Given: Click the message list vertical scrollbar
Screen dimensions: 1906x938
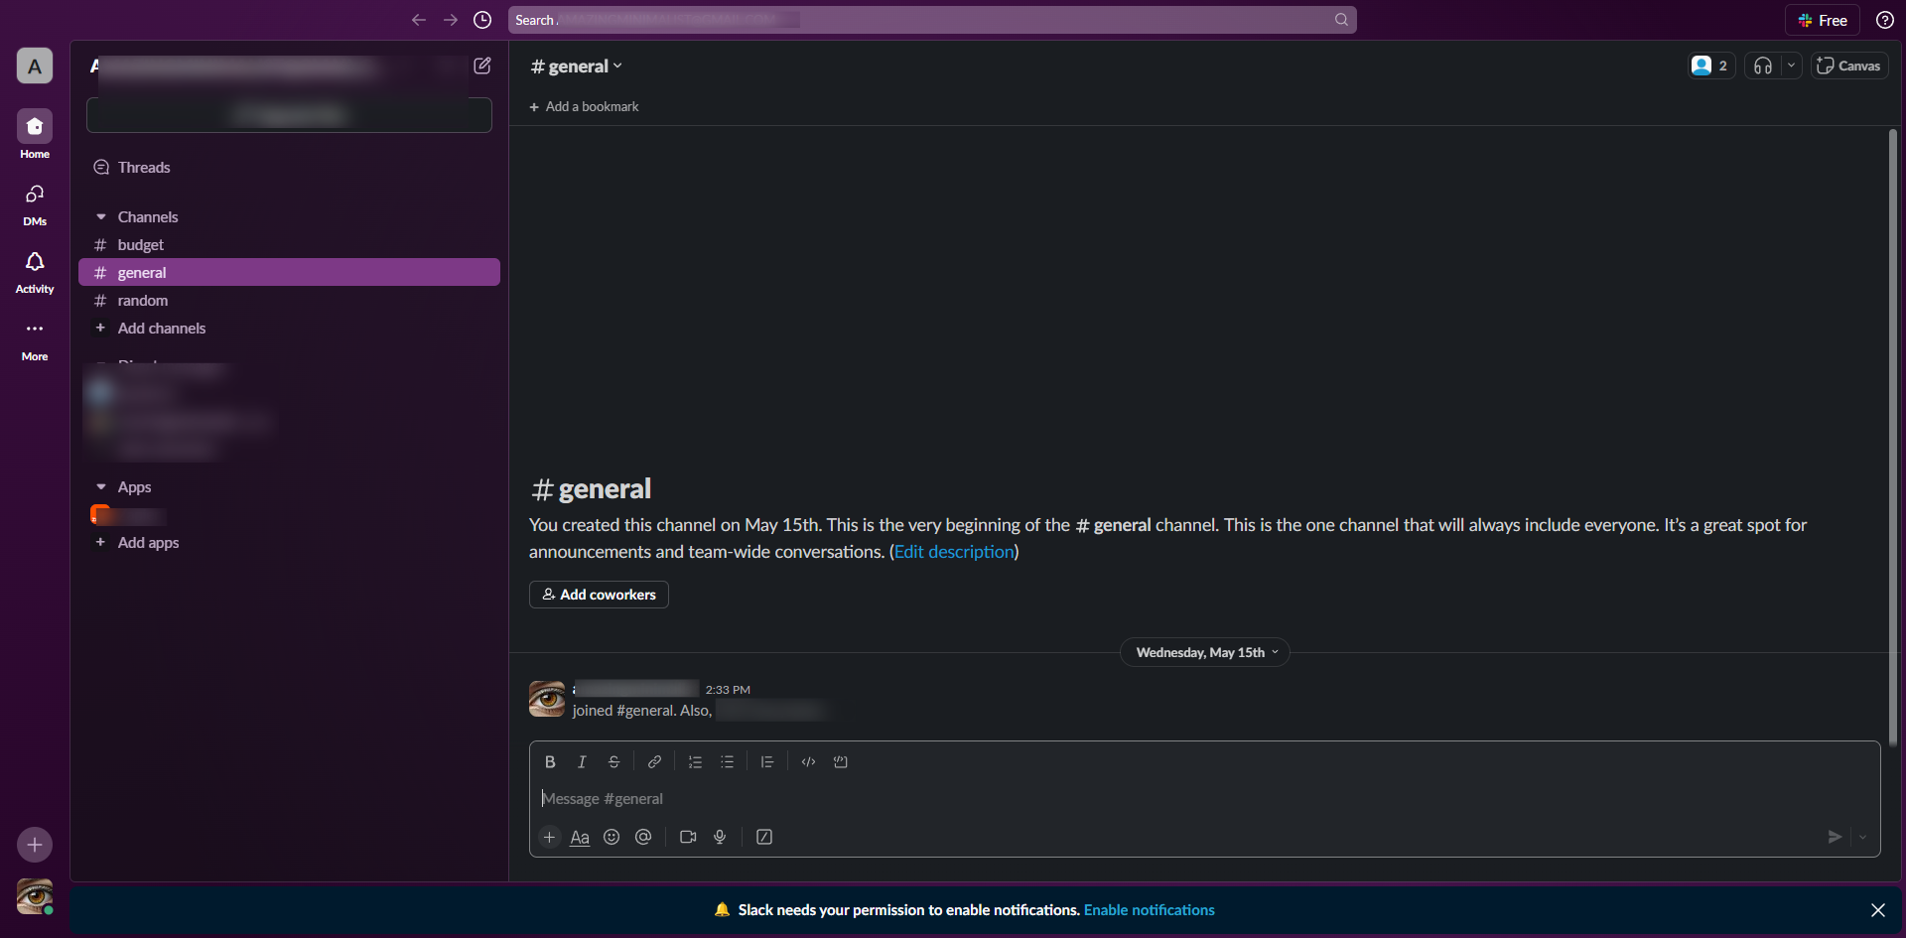Looking at the screenshot, I should pos(1892,437).
